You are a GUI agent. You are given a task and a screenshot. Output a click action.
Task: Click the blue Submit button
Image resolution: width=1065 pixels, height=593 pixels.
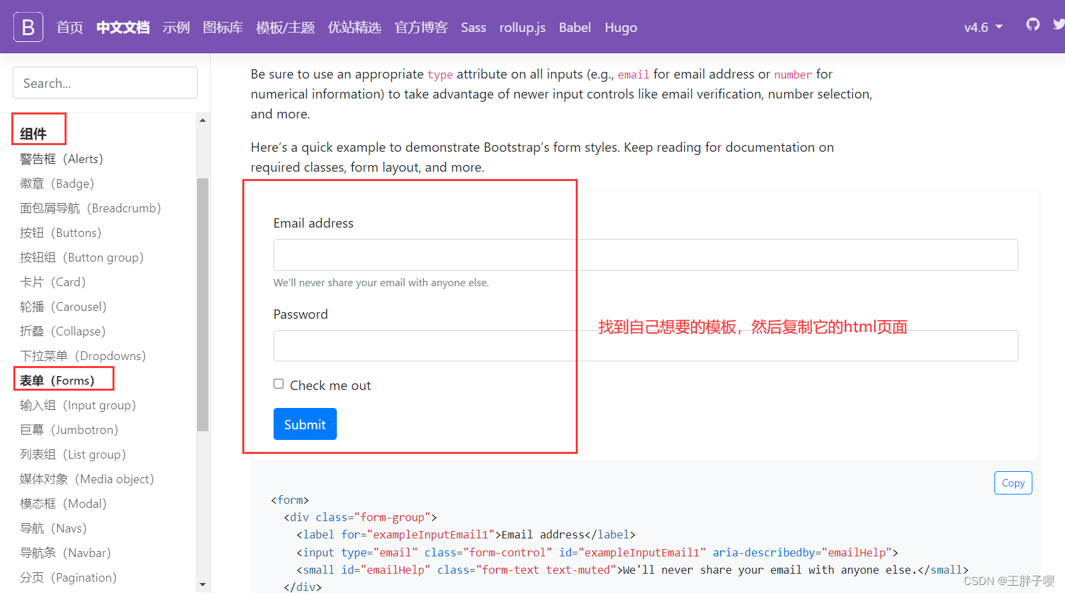(305, 424)
